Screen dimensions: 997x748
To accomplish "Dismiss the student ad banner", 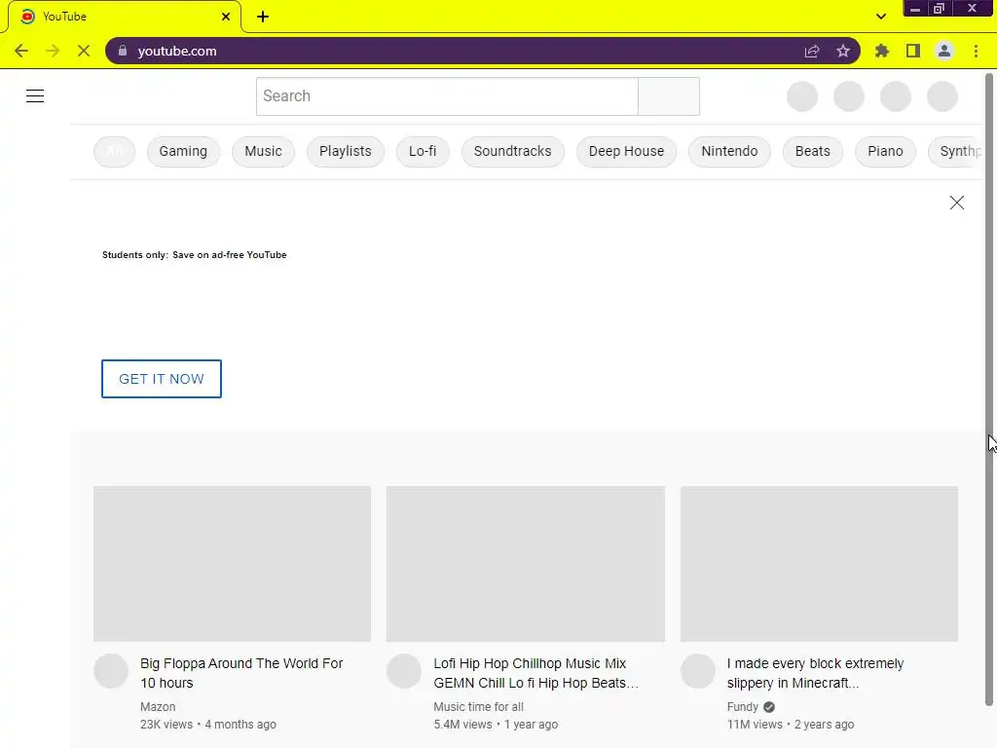I will click(956, 203).
